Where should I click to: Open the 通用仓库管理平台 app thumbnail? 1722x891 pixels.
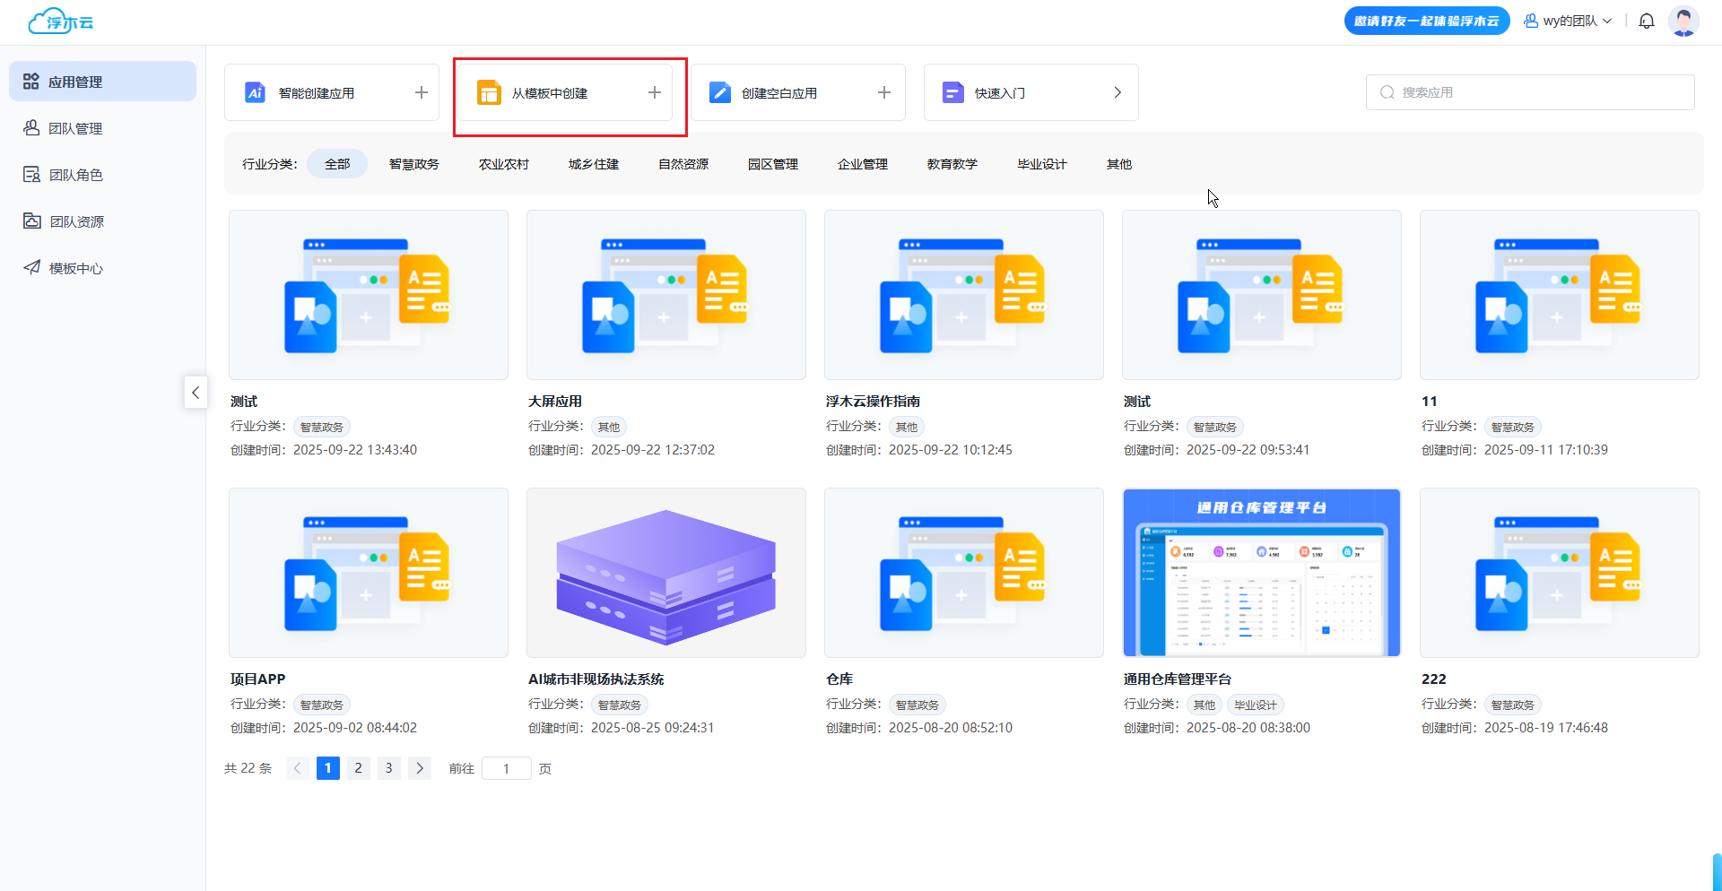point(1261,573)
